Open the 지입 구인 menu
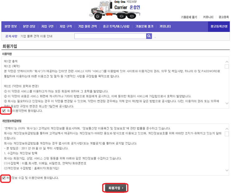Image resolution: width=231 pixels, height=193 pixels. (47, 26)
